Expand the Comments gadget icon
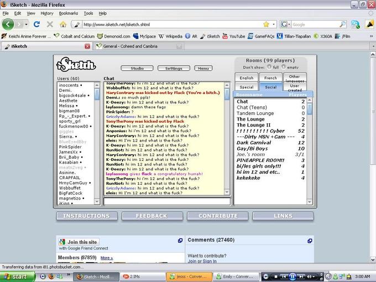The image size is (376, 282). (310, 241)
